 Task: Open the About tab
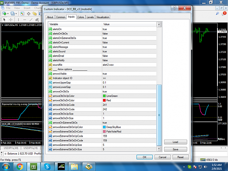pyautogui.click(x=50, y=17)
